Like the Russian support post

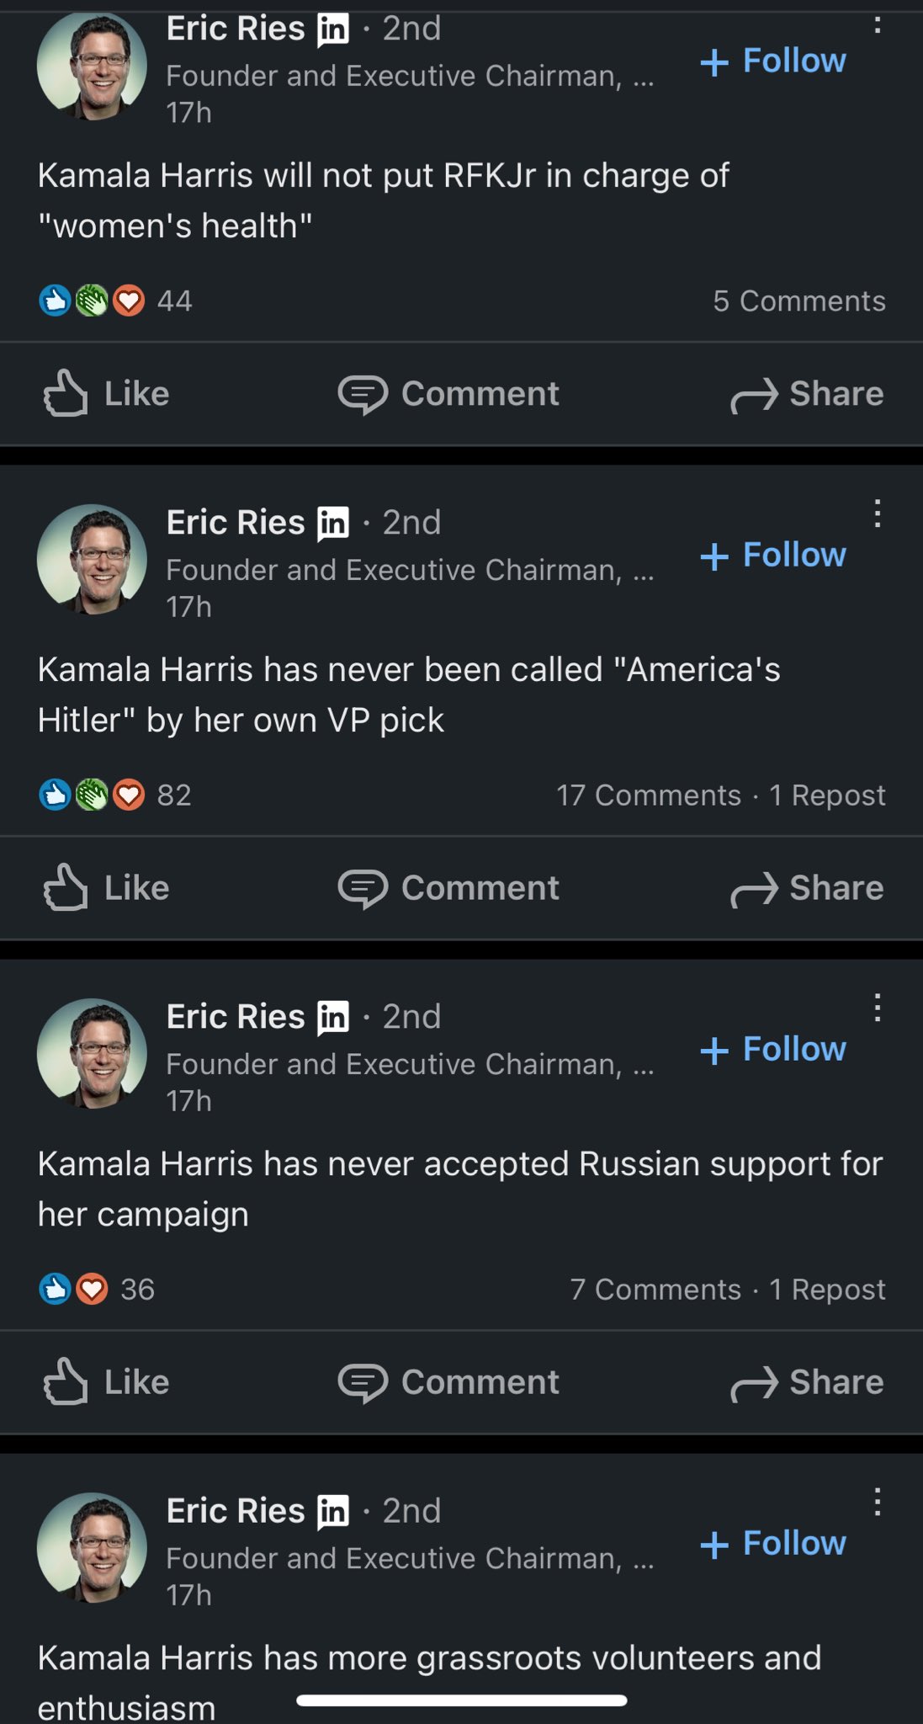click(x=107, y=1382)
